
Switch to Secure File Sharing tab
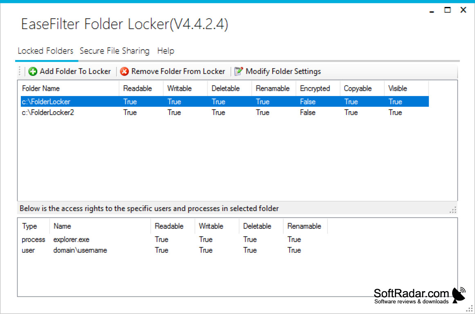114,51
